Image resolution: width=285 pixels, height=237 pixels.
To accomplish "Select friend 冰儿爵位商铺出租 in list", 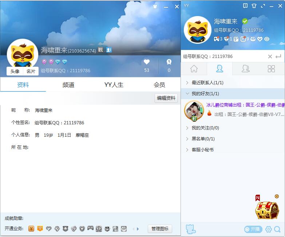I will click(233, 110).
